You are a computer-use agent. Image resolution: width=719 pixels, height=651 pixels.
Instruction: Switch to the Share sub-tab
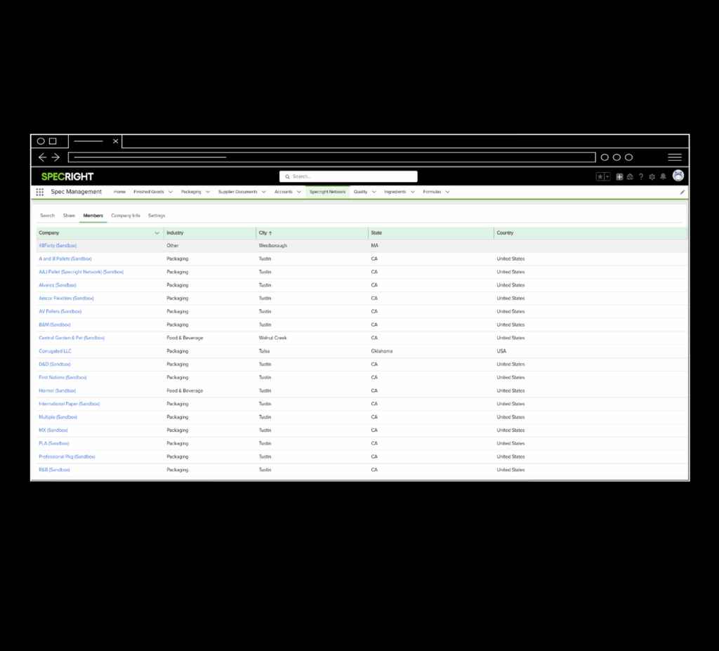(69, 216)
